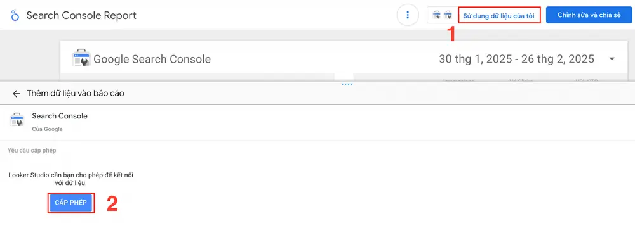Click the Search Console connector icon

[17, 120]
